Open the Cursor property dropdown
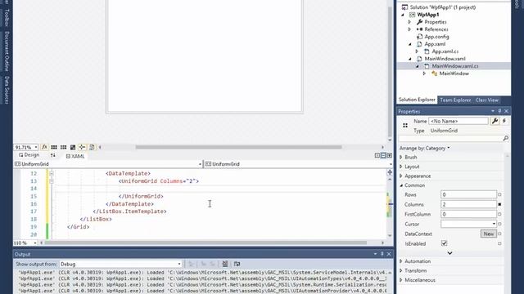 point(494,224)
